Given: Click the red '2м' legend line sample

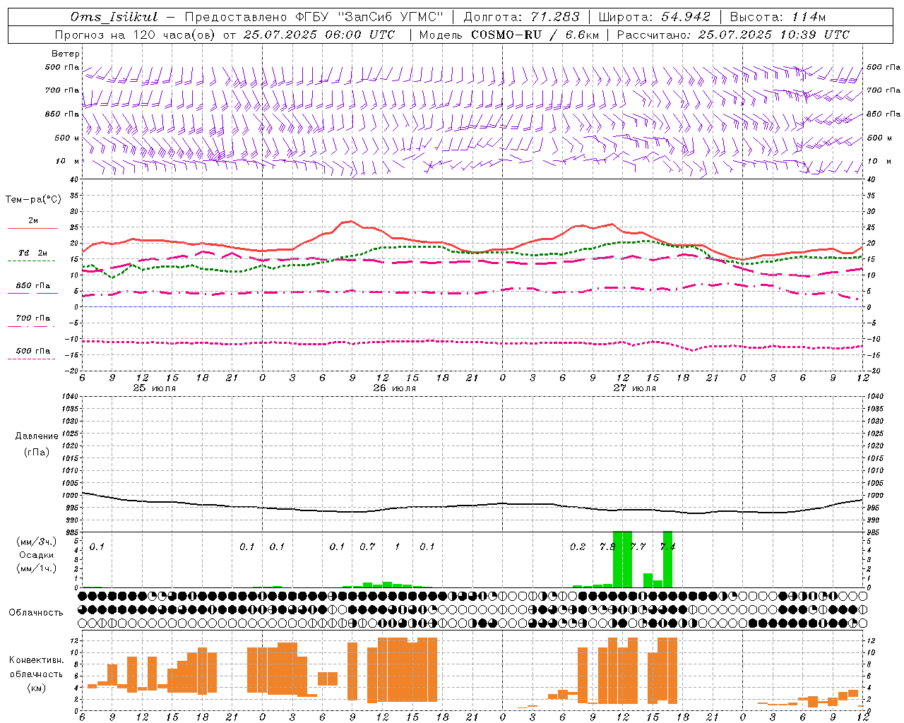Looking at the screenshot, I should pyautogui.click(x=32, y=229).
